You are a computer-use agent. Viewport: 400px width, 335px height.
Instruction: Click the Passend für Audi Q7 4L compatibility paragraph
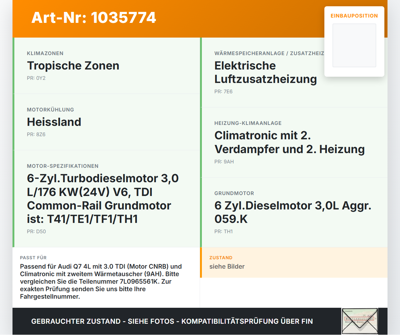(101, 281)
